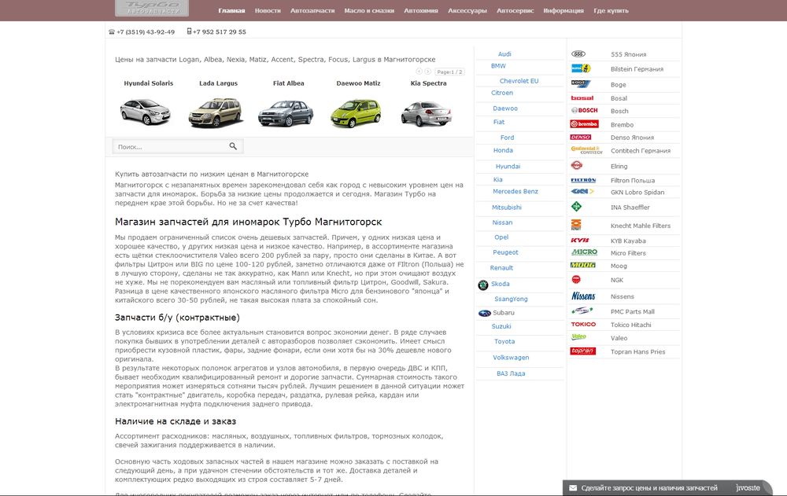Open the Mitsubishi link
Image resolution: width=787 pixels, height=496 pixels.
[x=506, y=208]
